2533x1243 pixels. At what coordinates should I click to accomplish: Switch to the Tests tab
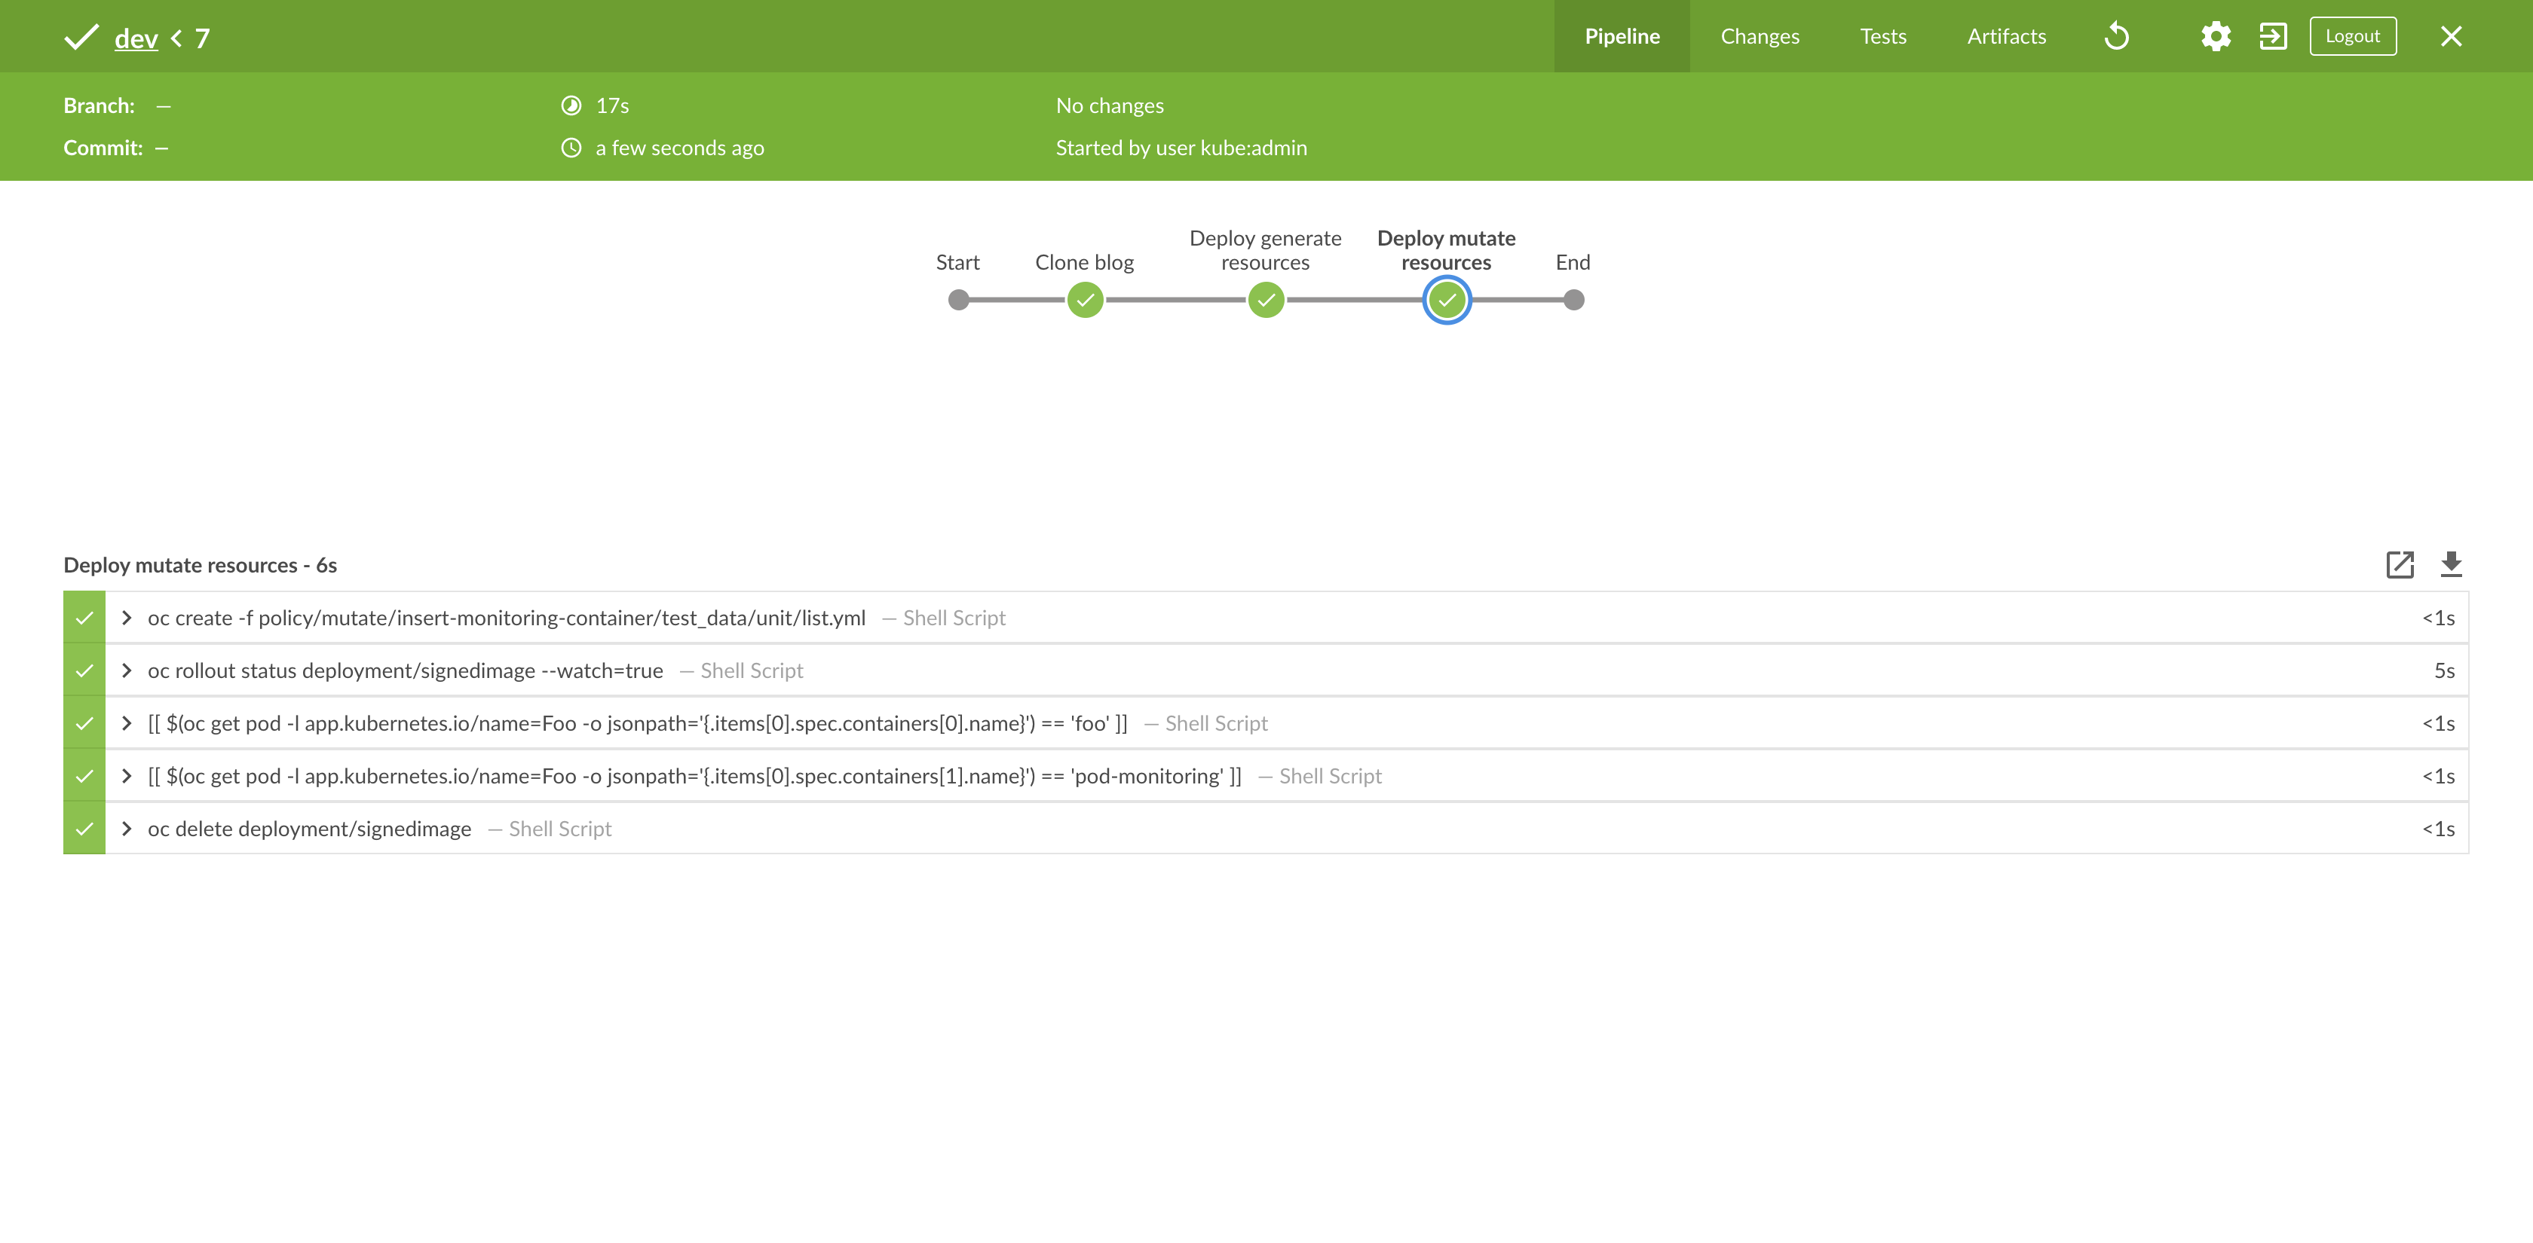[1882, 36]
